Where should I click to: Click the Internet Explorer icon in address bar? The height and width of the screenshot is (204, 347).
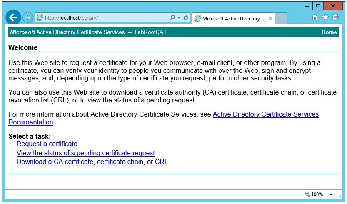click(40, 18)
